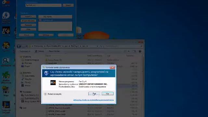Click the bin breadcrumb in Explorer address bar
The image size is (208, 117).
pyautogui.click(x=84, y=46)
